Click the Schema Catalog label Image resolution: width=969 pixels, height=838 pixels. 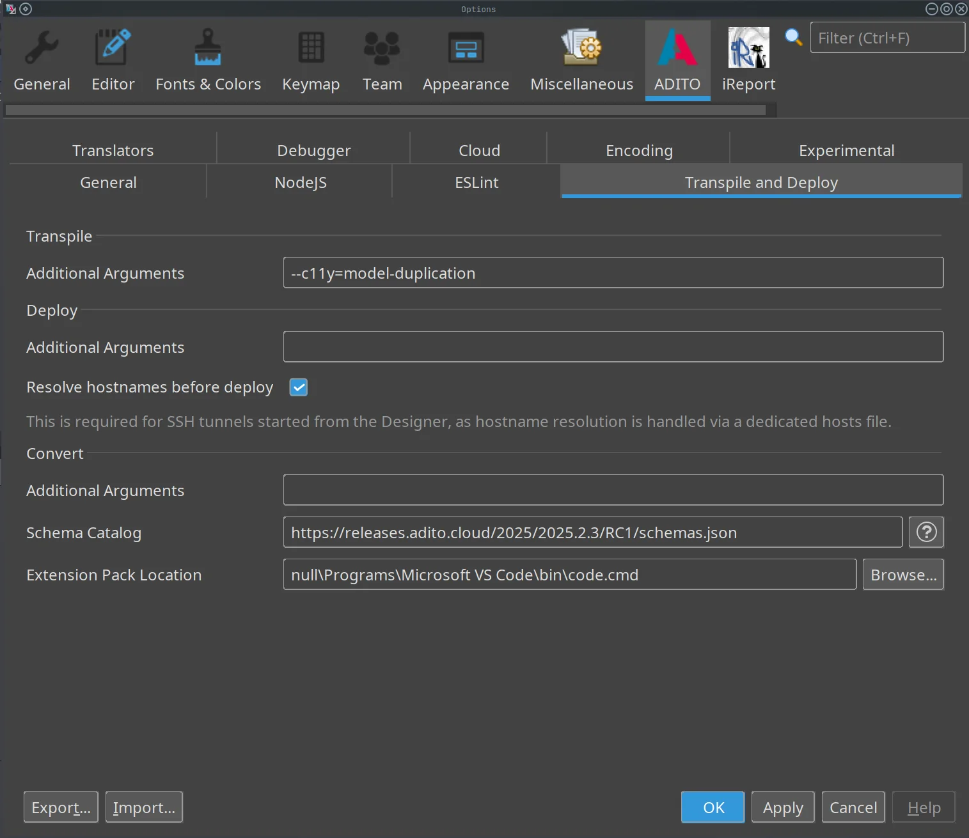[x=84, y=533]
